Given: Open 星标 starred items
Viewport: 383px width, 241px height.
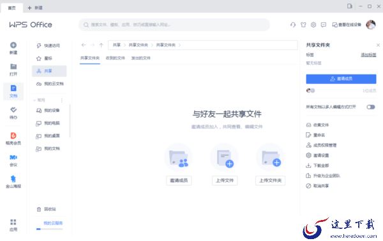Looking at the screenshot, I should click(49, 58).
